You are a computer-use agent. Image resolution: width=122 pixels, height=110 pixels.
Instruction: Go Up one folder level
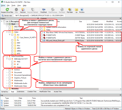pos(76,10)
